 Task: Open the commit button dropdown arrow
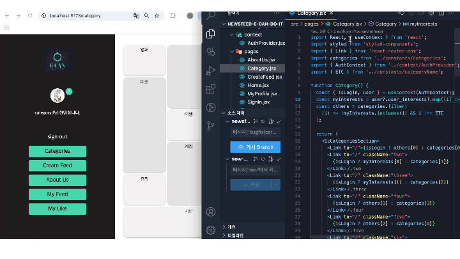coord(276,185)
